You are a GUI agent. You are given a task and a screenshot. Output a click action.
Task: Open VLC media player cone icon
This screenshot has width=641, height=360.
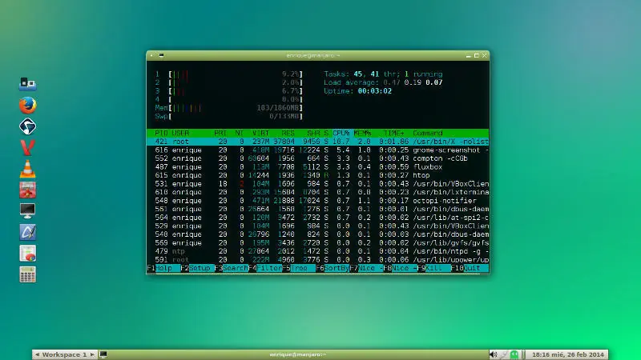28,169
